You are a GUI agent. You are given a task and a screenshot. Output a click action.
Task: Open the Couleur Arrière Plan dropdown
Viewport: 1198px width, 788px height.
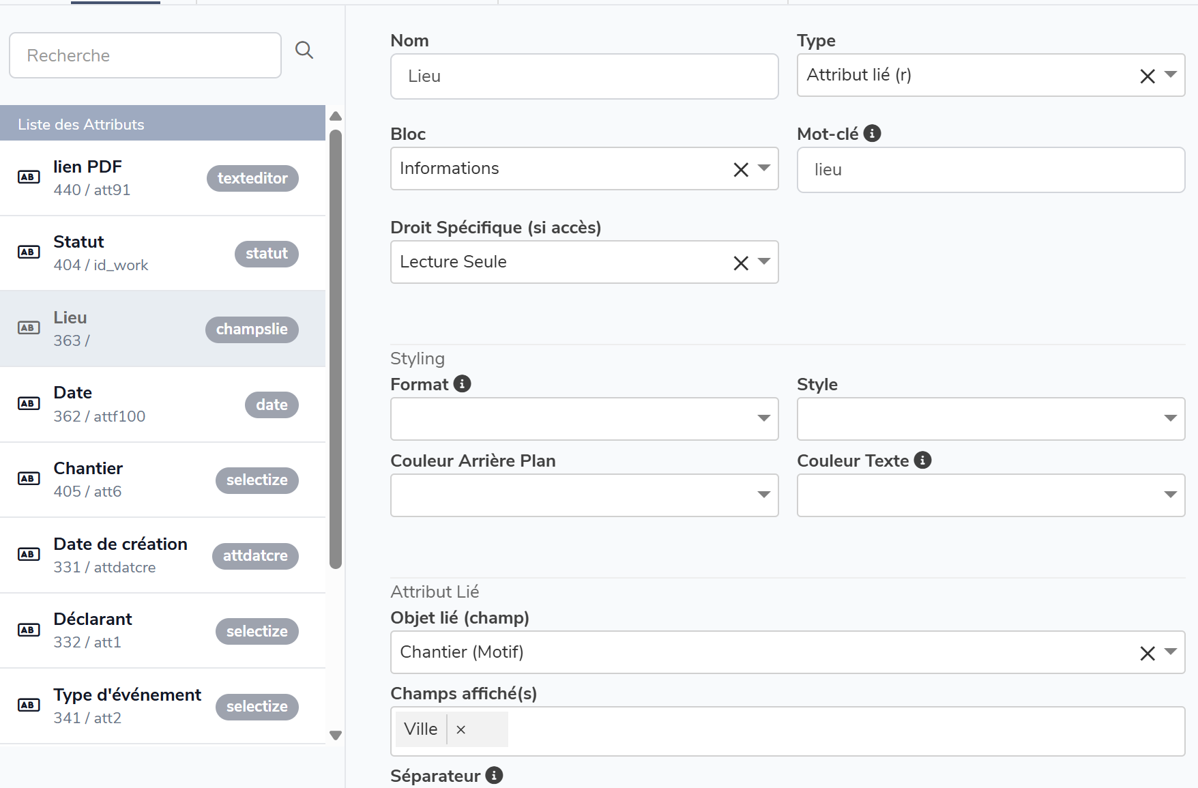pyautogui.click(x=763, y=495)
